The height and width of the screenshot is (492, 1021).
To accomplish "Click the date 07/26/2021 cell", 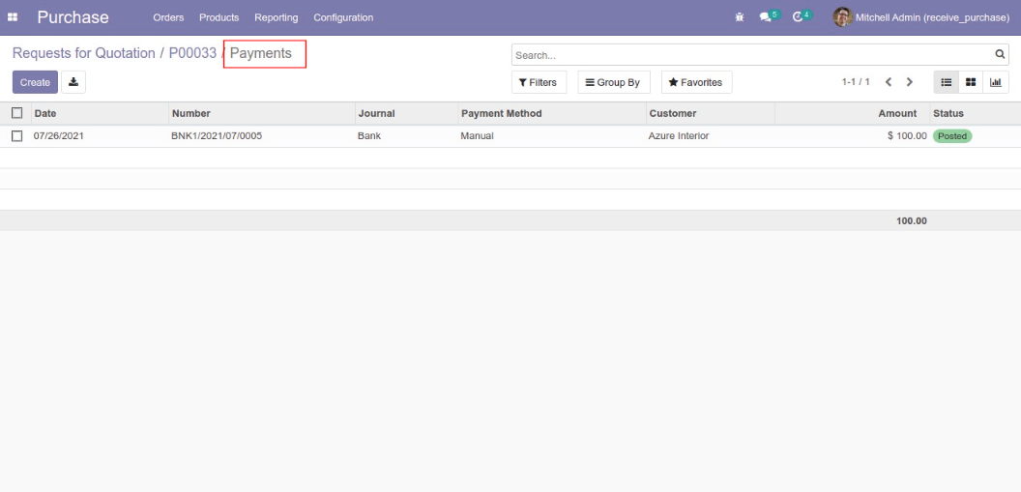I will click(x=59, y=136).
